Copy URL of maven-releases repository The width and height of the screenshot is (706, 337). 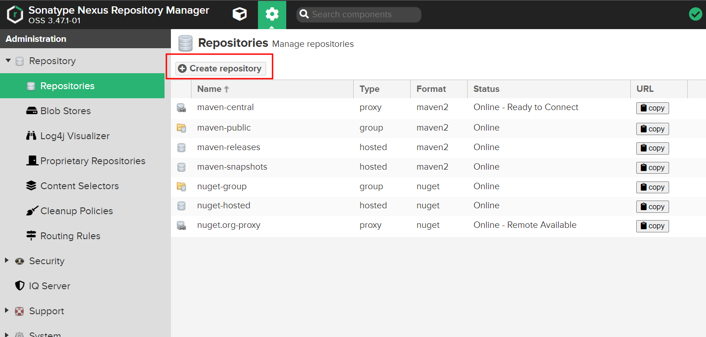pos(653,148)
